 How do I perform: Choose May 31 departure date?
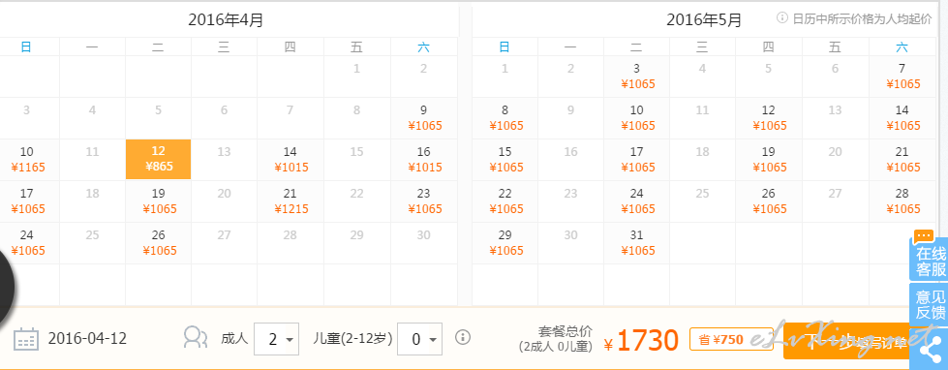coord(637,243)
